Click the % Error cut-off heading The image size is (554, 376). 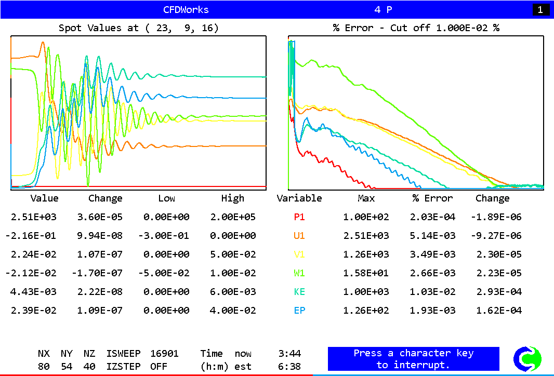click(416, 28)
